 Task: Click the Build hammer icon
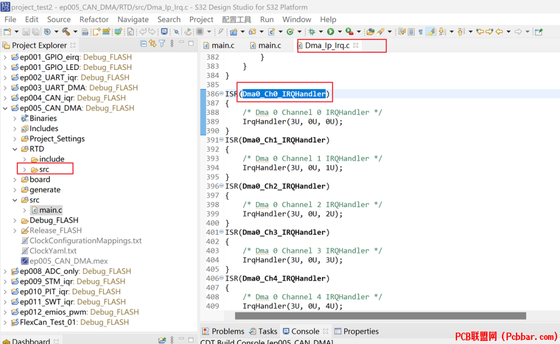click(x=66, y=32)
